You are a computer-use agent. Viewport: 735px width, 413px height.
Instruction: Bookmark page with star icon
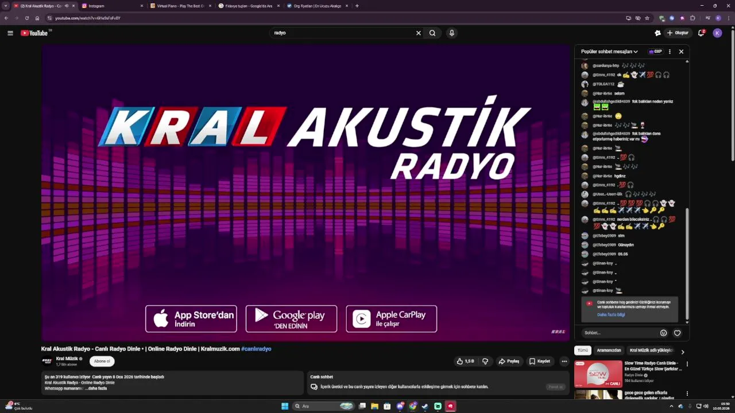pos(647,18)
